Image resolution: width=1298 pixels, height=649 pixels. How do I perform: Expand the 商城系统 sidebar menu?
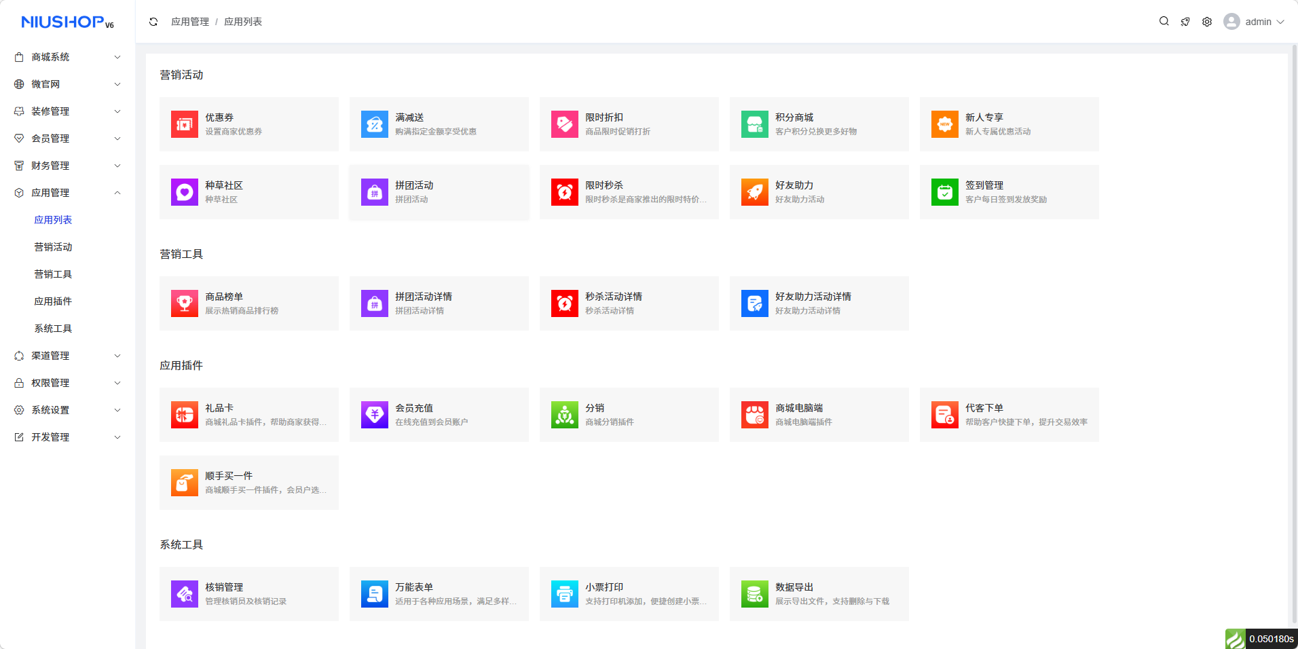68,57
